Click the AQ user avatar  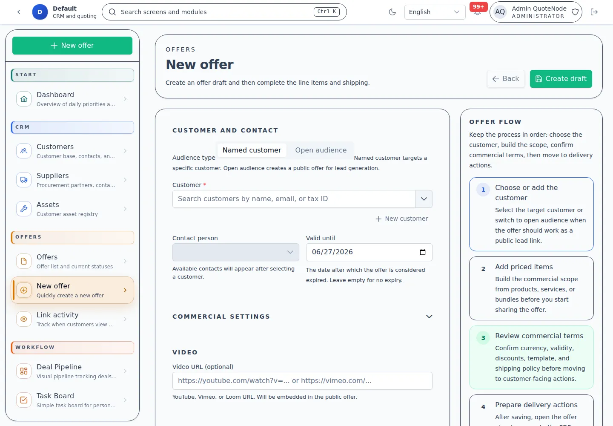click(x=500, y=12)
